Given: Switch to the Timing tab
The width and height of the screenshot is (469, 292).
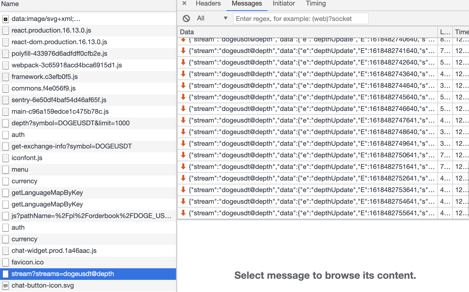Looking at the screenshot, I should coord(316,3).
